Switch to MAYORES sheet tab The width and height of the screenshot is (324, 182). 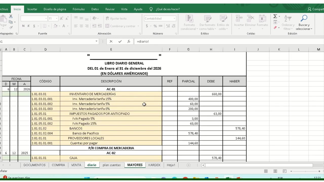coord(135,165)
